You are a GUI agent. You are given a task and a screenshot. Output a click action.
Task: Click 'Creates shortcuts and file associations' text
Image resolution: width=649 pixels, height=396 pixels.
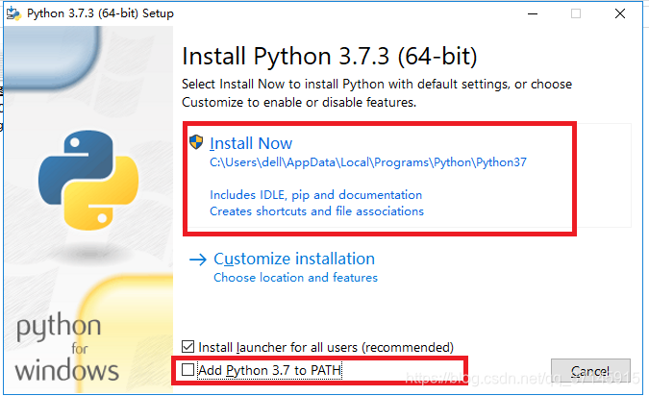(x=316, y=211)
